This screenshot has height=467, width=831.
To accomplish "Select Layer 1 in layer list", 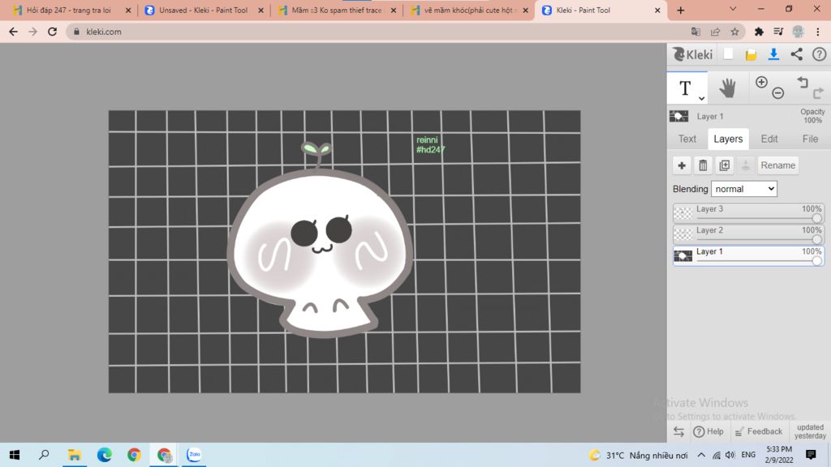I will click(748, 255).
